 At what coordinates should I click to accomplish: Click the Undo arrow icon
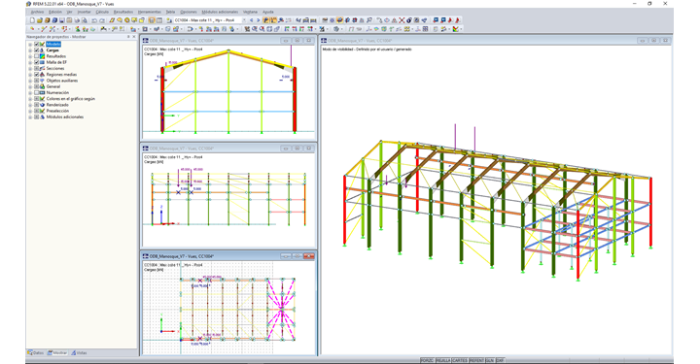94,20
